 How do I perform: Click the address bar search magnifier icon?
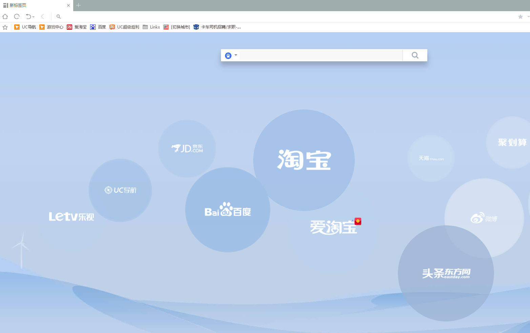(59, 16)
